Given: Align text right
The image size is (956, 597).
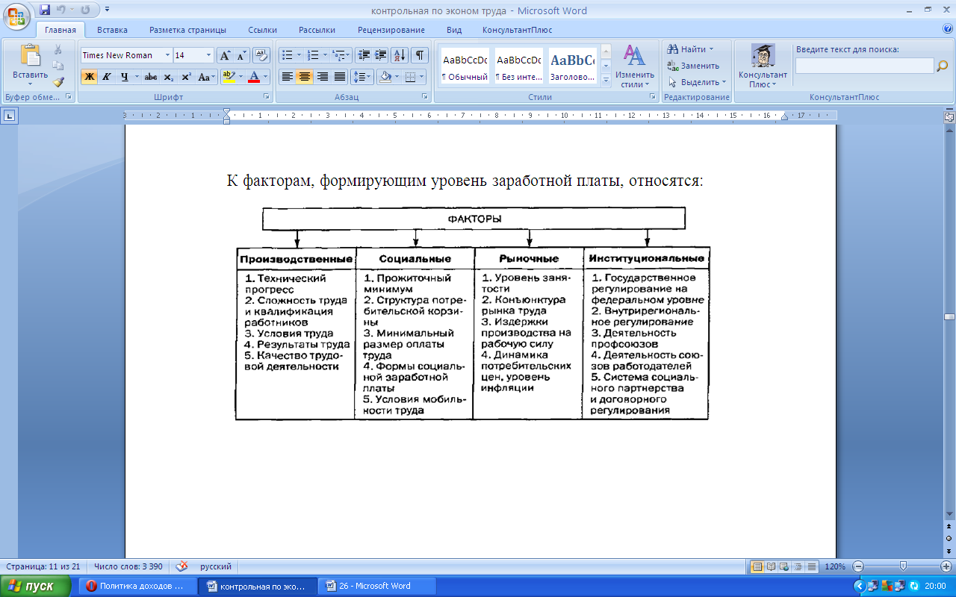Looking at the screenshot, I should [x=322, y=77].
